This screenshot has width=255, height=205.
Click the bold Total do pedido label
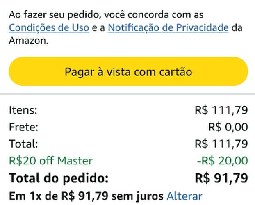coord(59,178)
